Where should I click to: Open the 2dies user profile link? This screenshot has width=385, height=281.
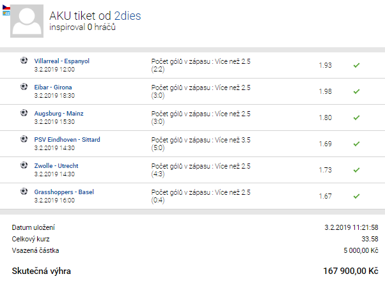pyautogui.click(x=128, y=16)
